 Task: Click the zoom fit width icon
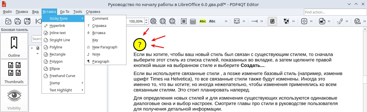coord(163,21)
